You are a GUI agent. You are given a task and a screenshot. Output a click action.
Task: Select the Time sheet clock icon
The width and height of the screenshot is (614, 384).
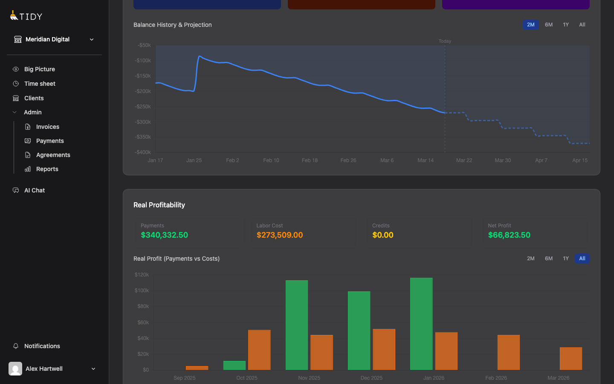click(x=16, y=84)
